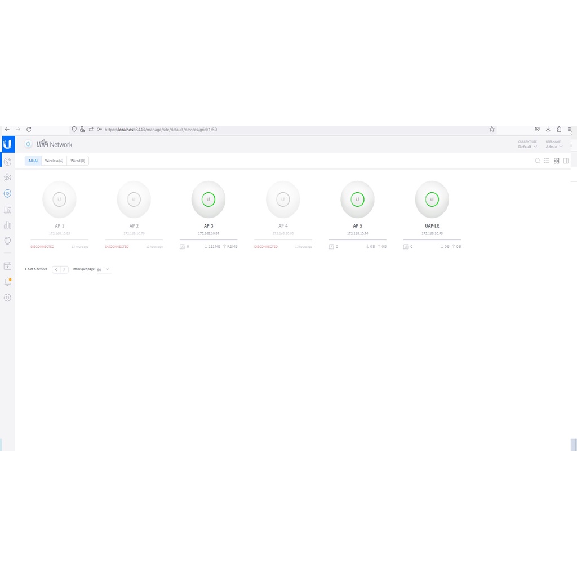Open browser extensions icon
Screen dimensions: 577x577
click(559, 129)
